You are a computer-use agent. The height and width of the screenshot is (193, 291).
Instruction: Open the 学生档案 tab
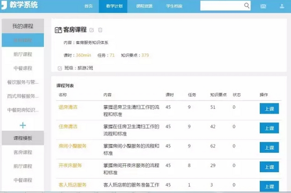point(174,6)
